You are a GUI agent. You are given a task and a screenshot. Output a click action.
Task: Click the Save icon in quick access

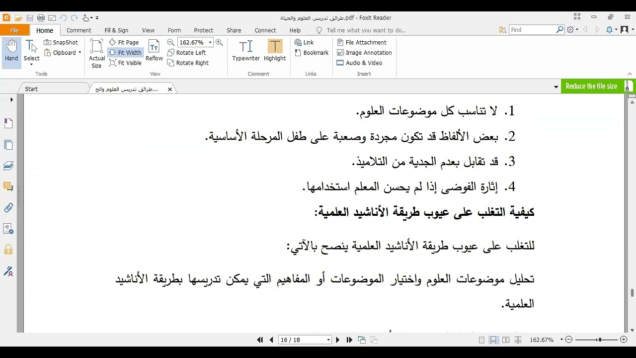30,18
